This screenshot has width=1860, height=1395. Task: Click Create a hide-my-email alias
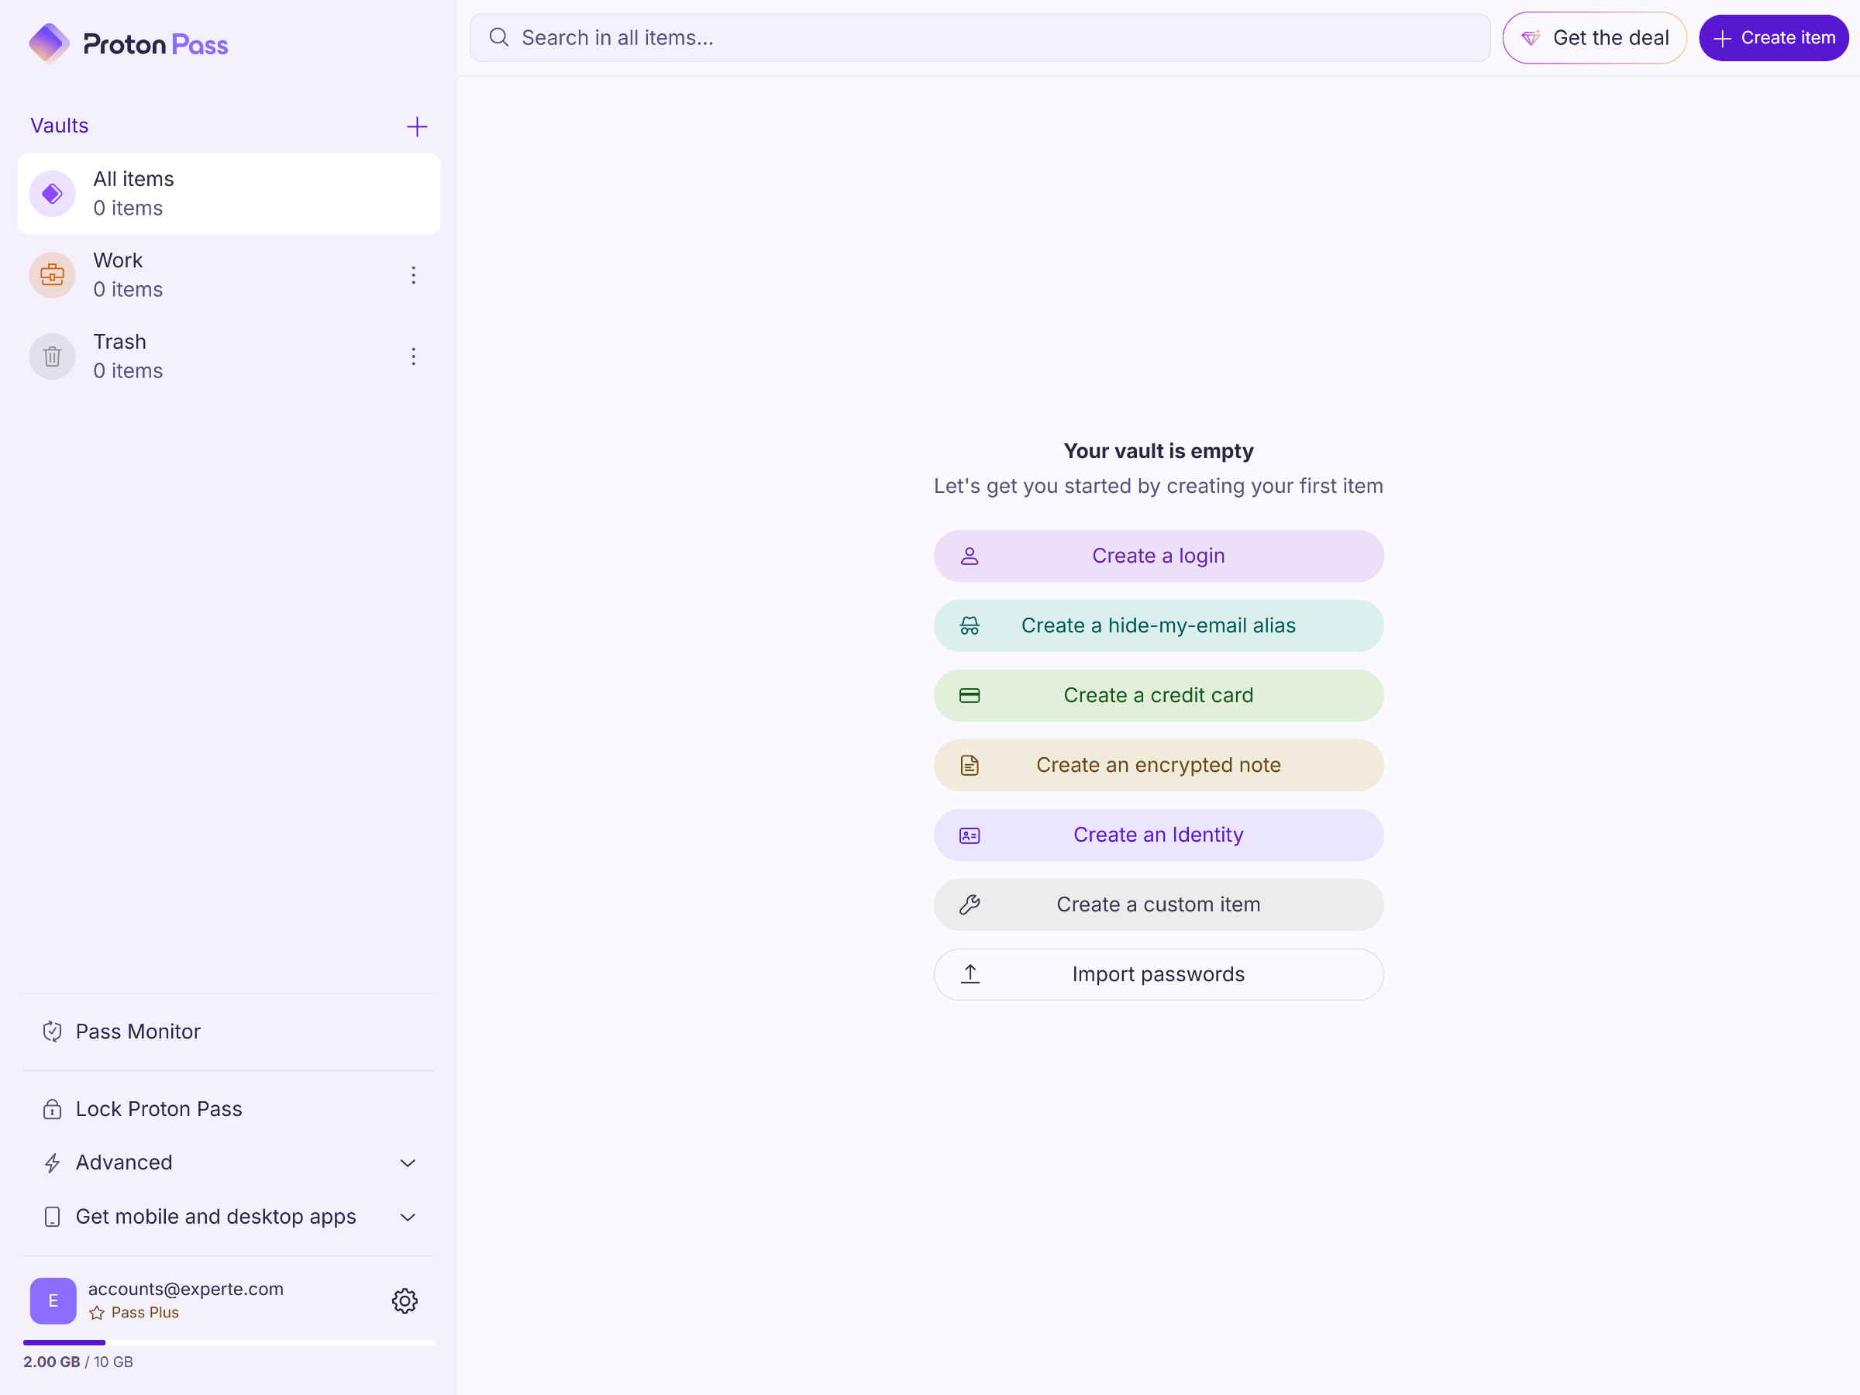pyautogui.click(x=1159, y=625)
